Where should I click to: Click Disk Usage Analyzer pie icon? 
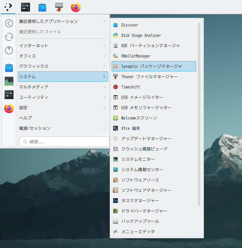pyautogui.click(x=116, y=35)
